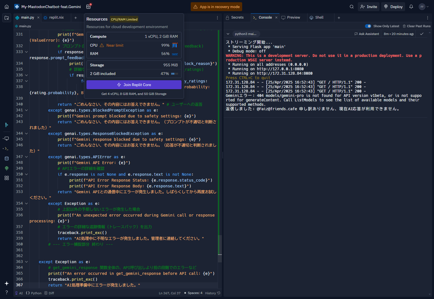Click the resources monitor icon in header

(89, 7)
